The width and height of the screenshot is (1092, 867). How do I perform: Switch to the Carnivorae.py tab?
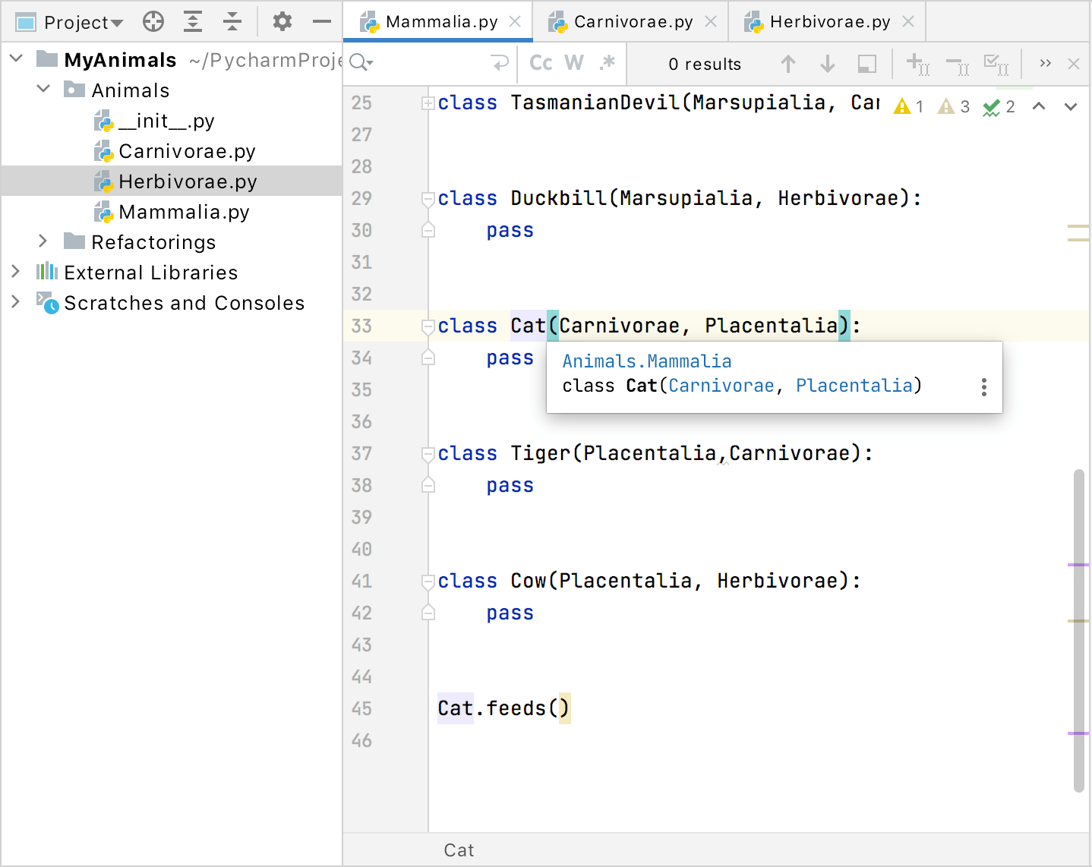click(633, 22)
